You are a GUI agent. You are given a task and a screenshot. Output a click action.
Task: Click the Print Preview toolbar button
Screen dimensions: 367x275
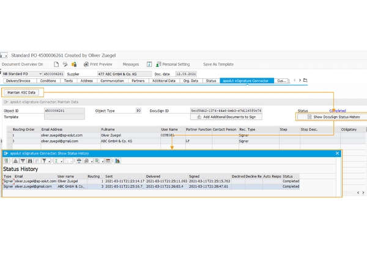[97, 64]
